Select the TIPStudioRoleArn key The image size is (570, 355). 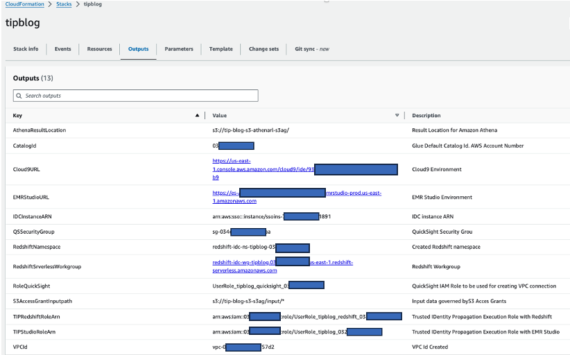point(34,331)
